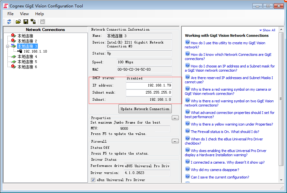Click the Name field 本地连接 3
The width and height of the screenshot is (287, 193).
pyautogui.click(x=139, y=36)
